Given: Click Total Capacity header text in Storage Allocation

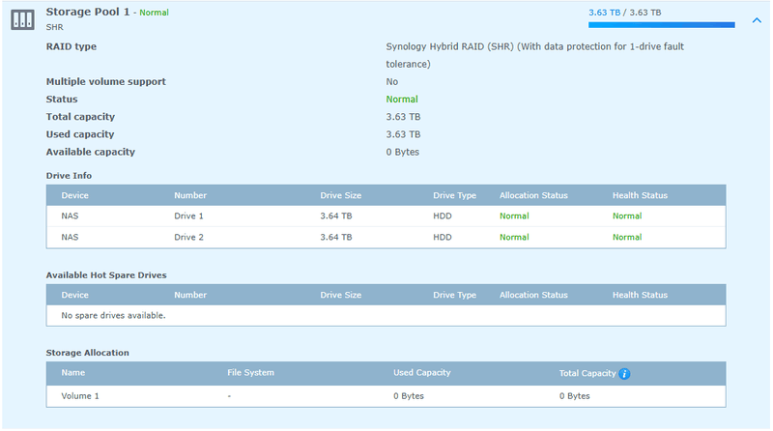Looking at the screenshot, I should coord(587,373).
